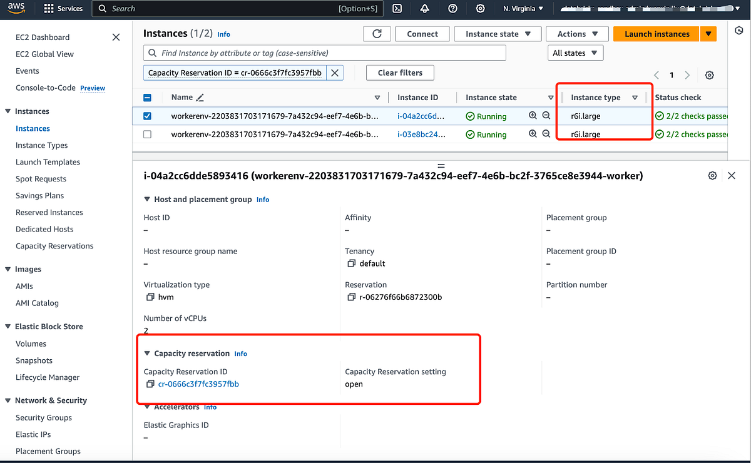The width and height of the screenshot is (751, 463).
Task: Open the Instance state dropdown
Action: [x=498, y=34]
